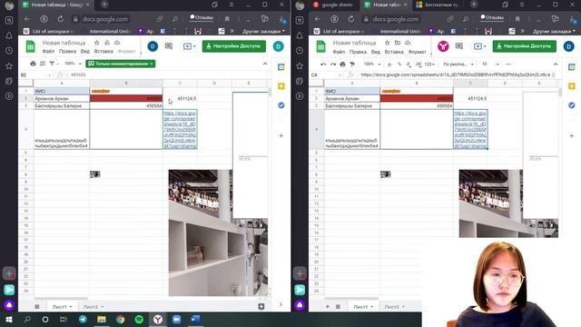
Task: Format as percent in right window
Action: [x=399, y=64]
